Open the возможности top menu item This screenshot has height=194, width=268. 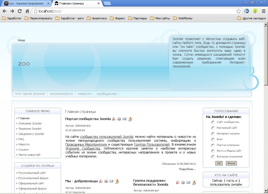(x=62, y=94)
